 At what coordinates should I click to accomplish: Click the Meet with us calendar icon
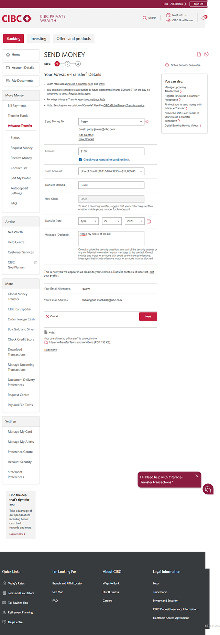pyautogui.click(x=168, y=15)
